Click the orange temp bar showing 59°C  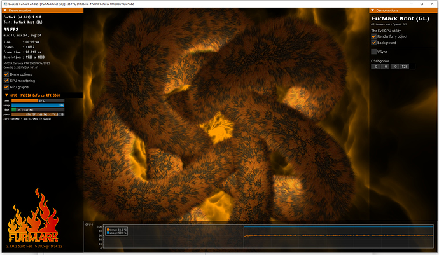point(38,100)
